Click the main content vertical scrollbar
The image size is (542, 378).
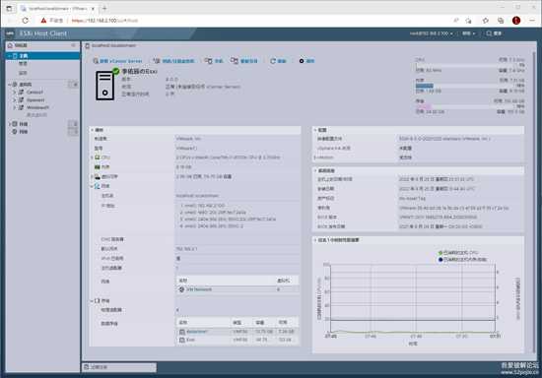(x=534, y=202)
